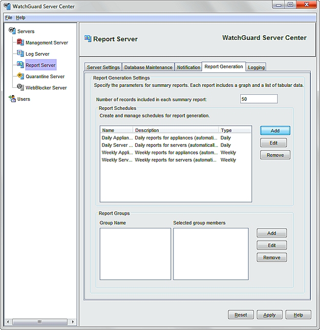Switch to the Server Settings tab

[103, 67]
